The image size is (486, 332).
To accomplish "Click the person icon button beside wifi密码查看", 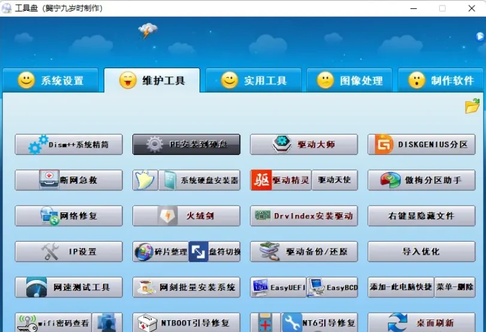I will pos(107,322).
